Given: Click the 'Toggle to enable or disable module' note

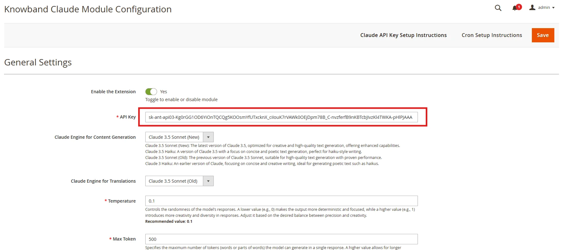Looking at the screenshot, I should coord(182,100).
